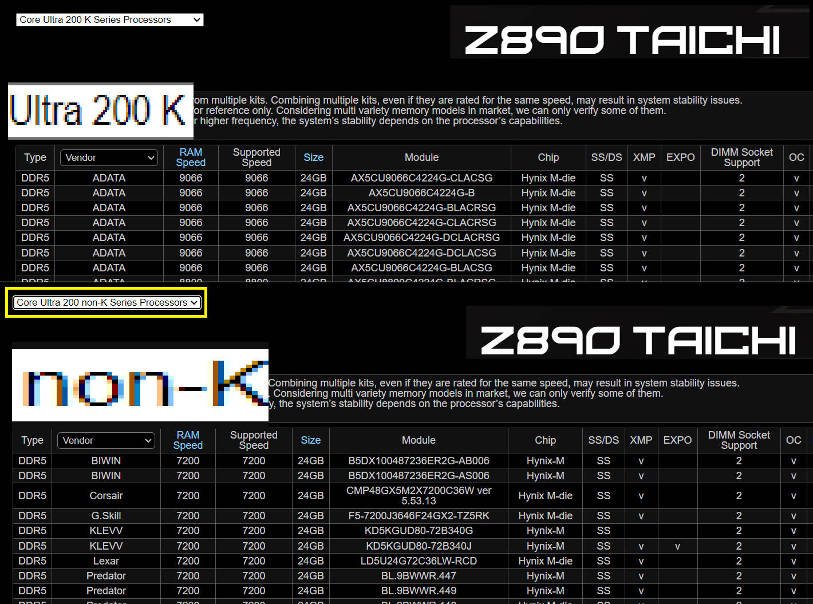
Task: Click the KLEVV vendor cell in the KD5KGUD80-72B340G row
Action: [106, 531]
